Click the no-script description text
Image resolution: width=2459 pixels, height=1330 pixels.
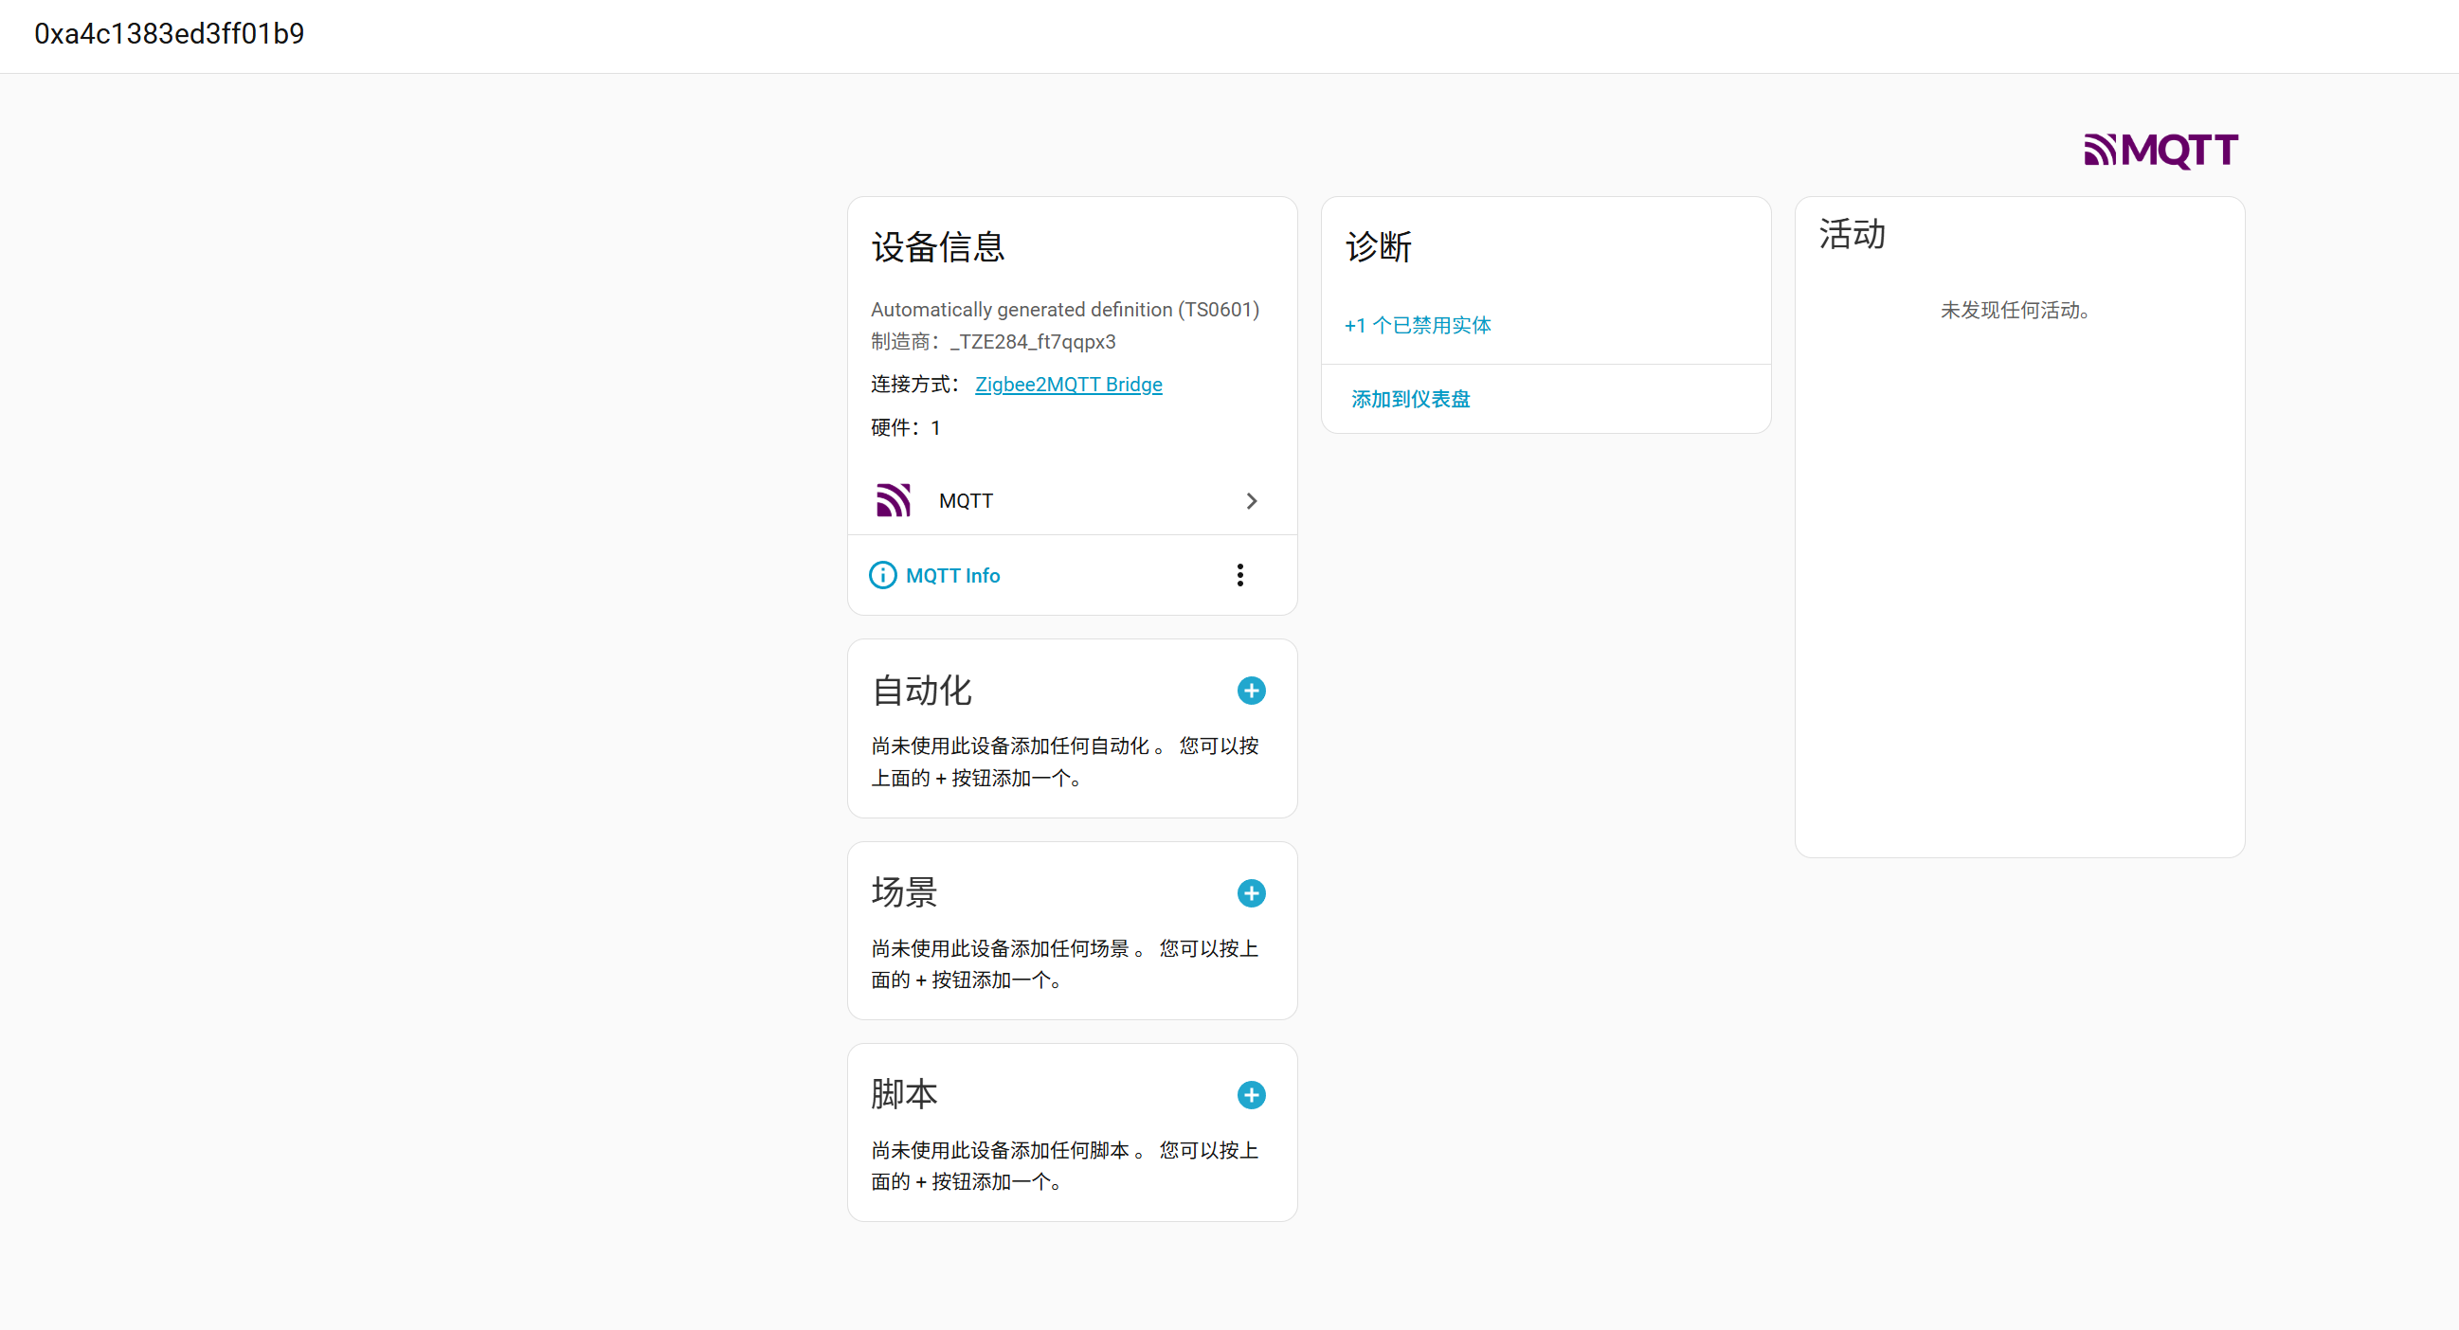[x=1064, y=1166]
